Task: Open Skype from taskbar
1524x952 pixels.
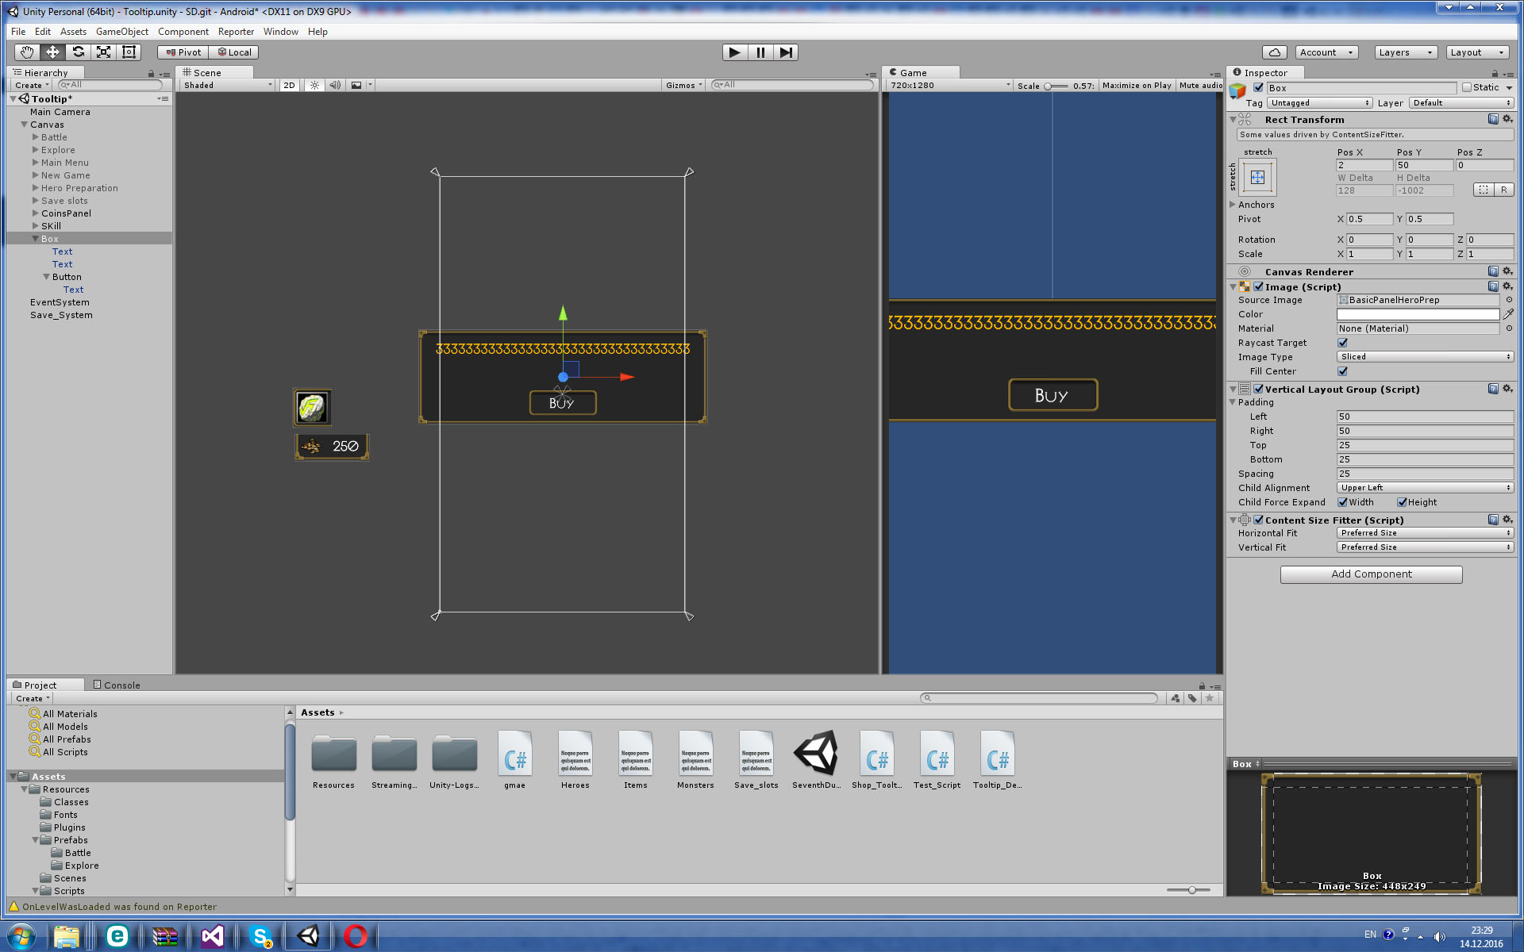Action: (260, 936)
